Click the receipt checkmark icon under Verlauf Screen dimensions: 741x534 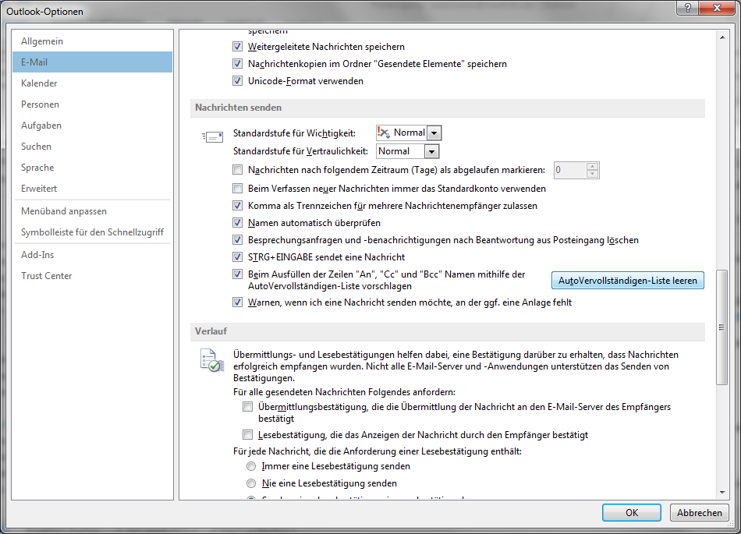(211, 360)
